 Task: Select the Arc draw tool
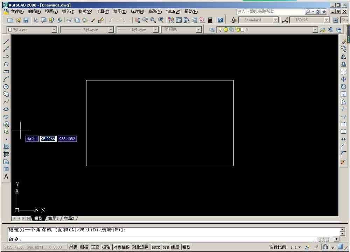coord(6,79)
